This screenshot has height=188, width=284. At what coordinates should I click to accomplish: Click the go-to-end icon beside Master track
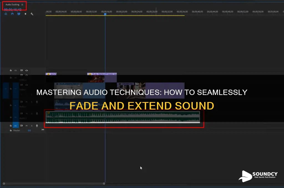43,130
